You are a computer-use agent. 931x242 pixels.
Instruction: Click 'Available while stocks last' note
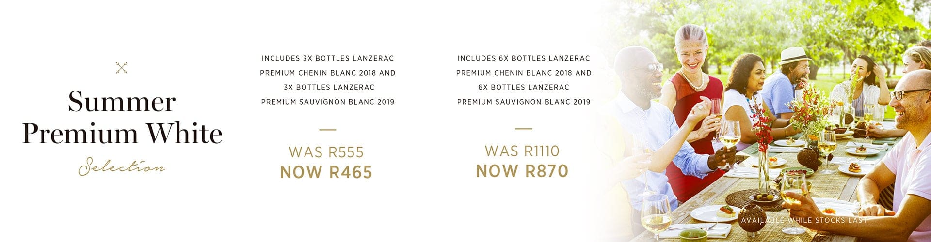tap(804, 220)
